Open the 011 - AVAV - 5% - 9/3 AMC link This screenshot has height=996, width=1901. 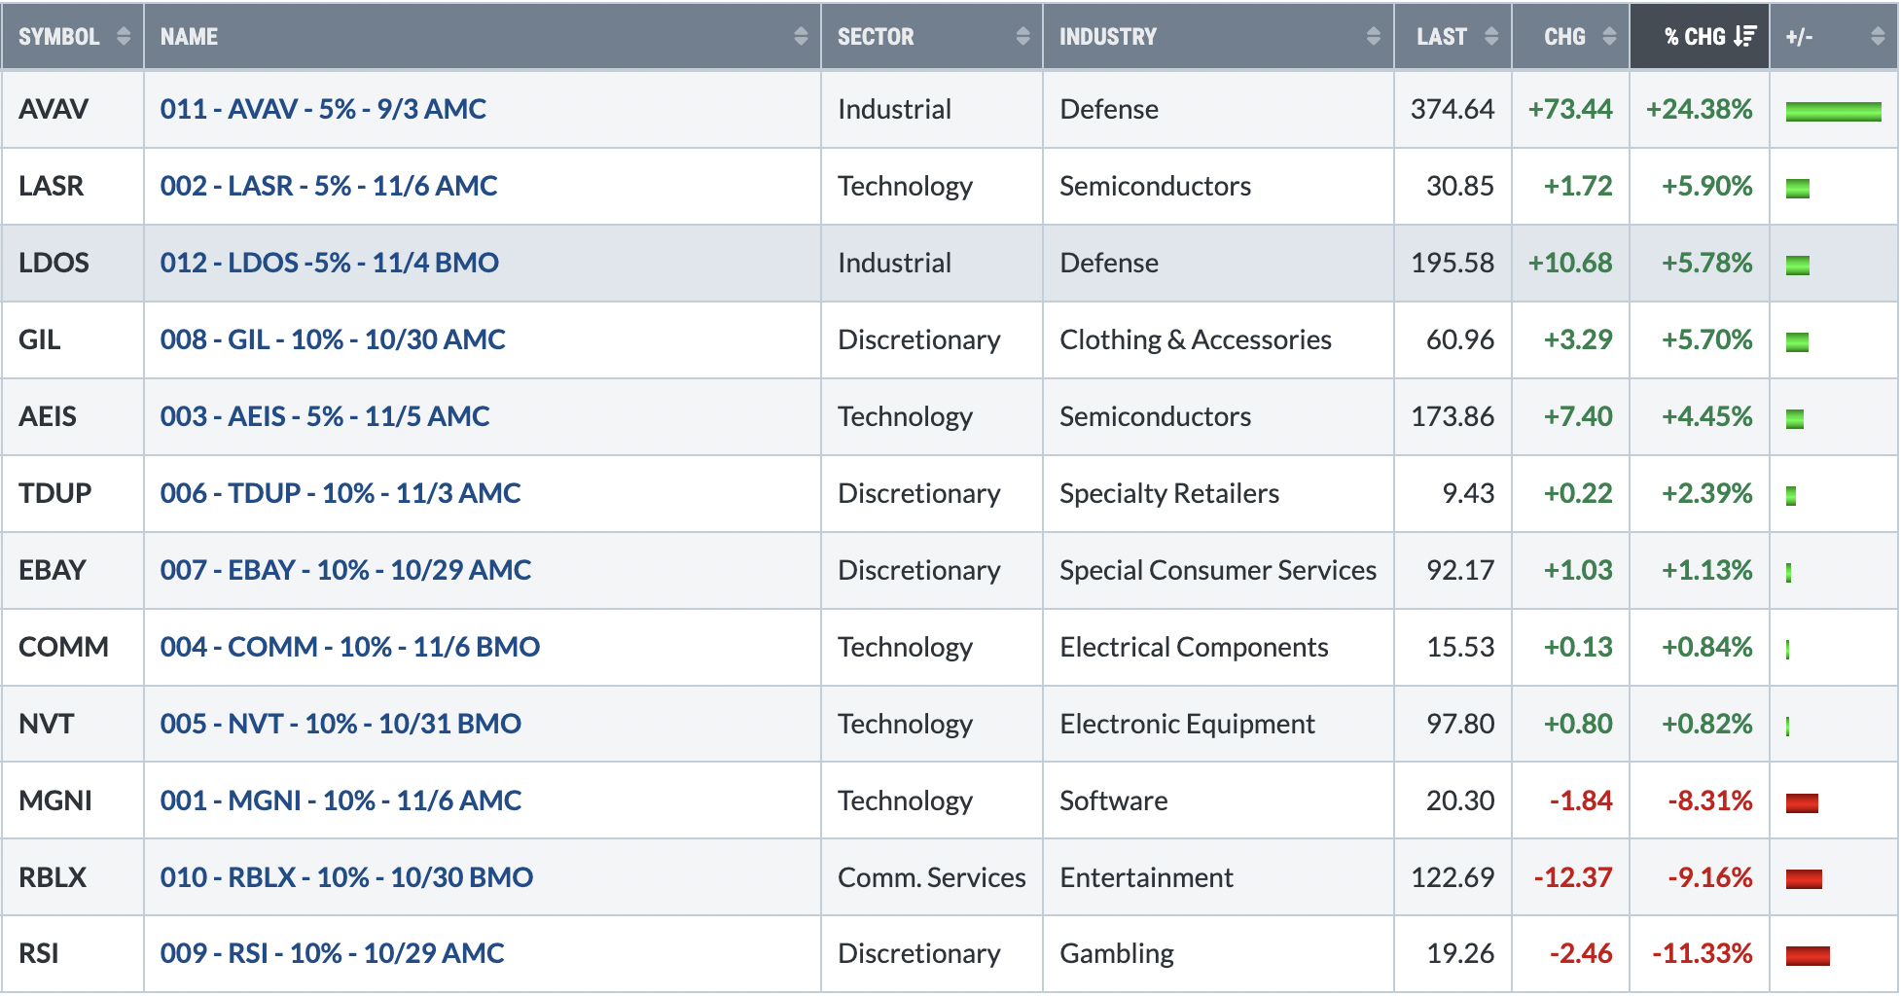tap(323, 109)
